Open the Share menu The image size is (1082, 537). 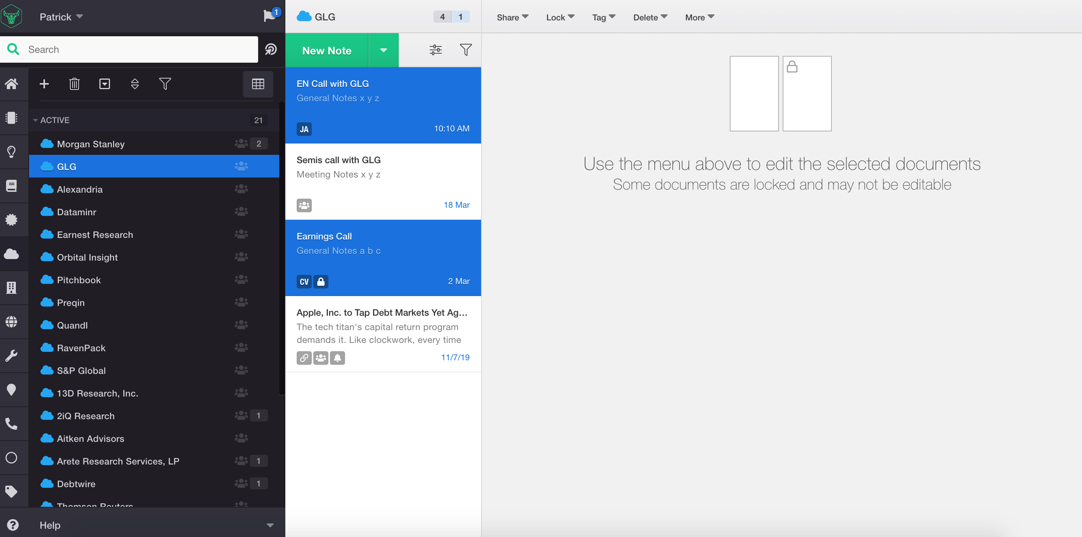pyautogui.click(x=512, y=17)
